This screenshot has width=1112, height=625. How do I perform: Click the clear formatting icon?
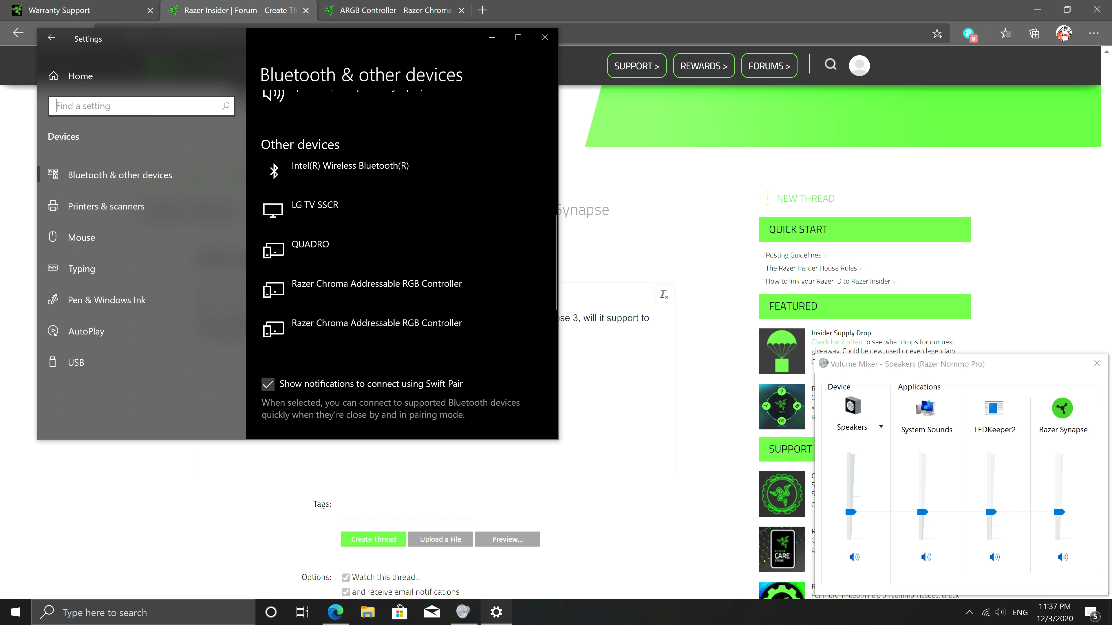(x=664, y=295)
